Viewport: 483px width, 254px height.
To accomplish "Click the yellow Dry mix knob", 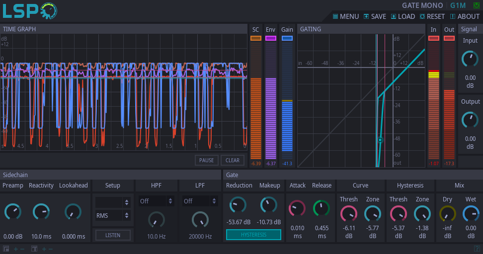I will [448, 213].
